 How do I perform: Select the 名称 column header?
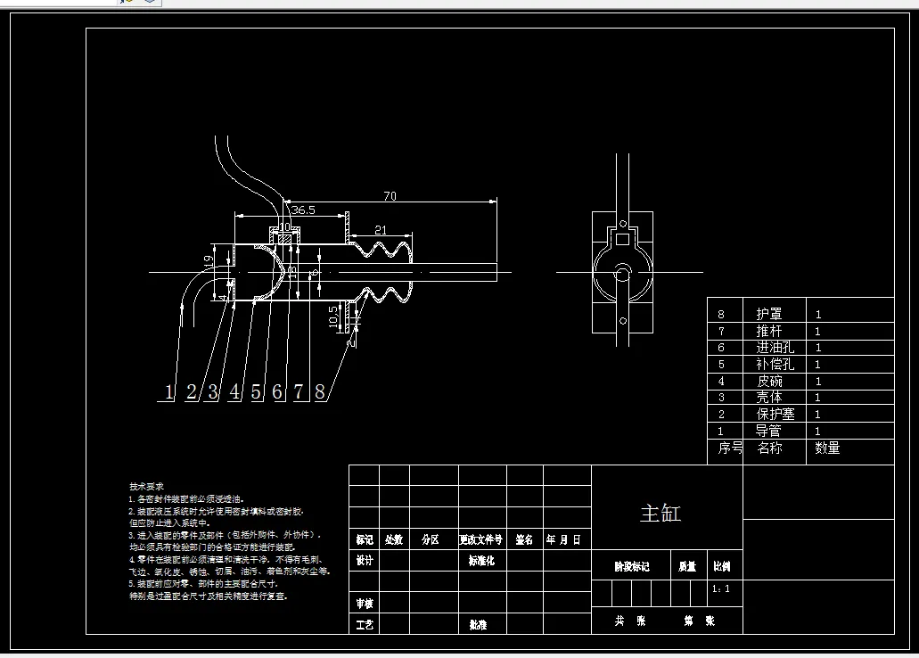[x=769, y=448]
